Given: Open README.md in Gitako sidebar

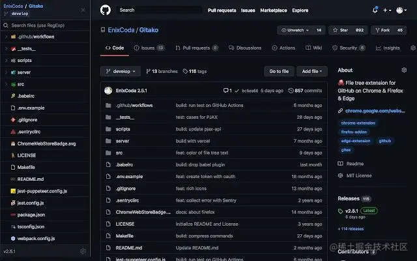Looking at the screenshot, I should coord(31,179).
